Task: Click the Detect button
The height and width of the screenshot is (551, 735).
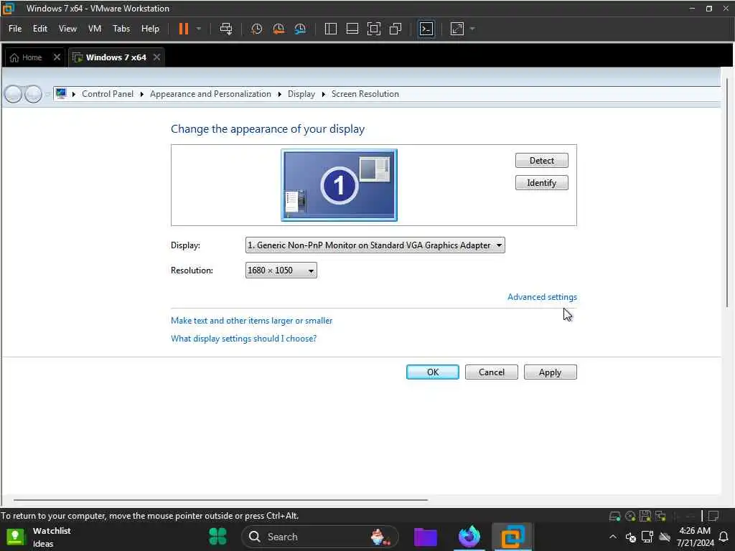Action: pyautogui.click(x=541, y=160)
